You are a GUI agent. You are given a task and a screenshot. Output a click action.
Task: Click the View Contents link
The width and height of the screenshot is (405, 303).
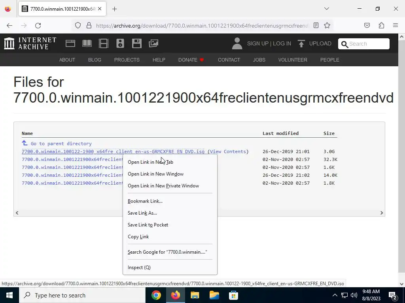tap(228, 151)
